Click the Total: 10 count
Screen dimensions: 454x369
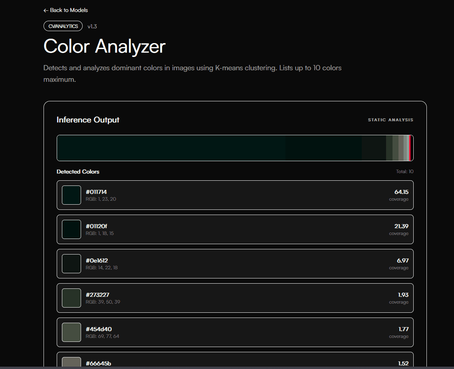pyautogui.click(x=404, y=172)
